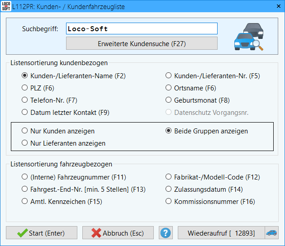Select Nur Lieferanten anzeigen

(x=25, y=143)
